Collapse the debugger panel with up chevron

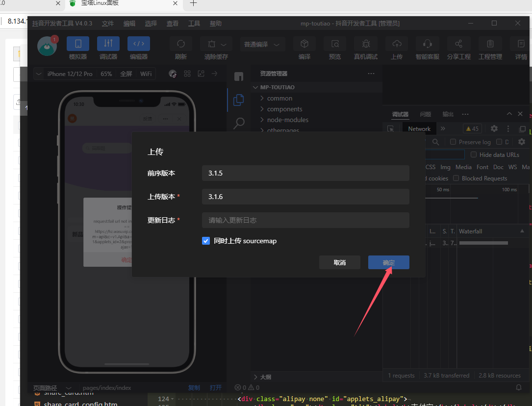click(x=509, y=114)
